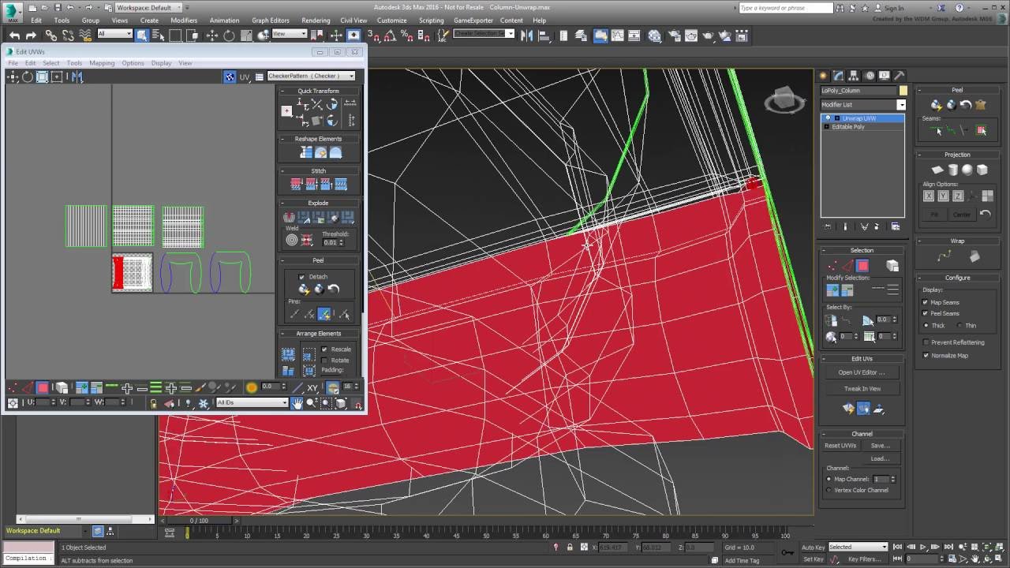
Task: Click the channel Save button
Action: point(880,446)
